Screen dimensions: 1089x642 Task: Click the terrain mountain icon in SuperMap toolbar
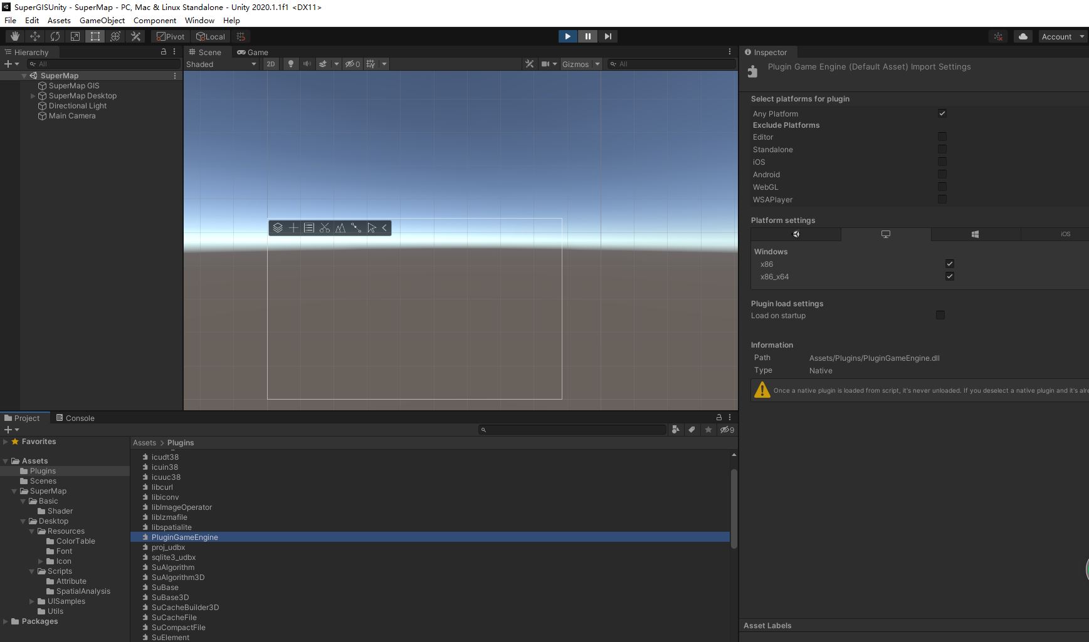coord(340,228)
